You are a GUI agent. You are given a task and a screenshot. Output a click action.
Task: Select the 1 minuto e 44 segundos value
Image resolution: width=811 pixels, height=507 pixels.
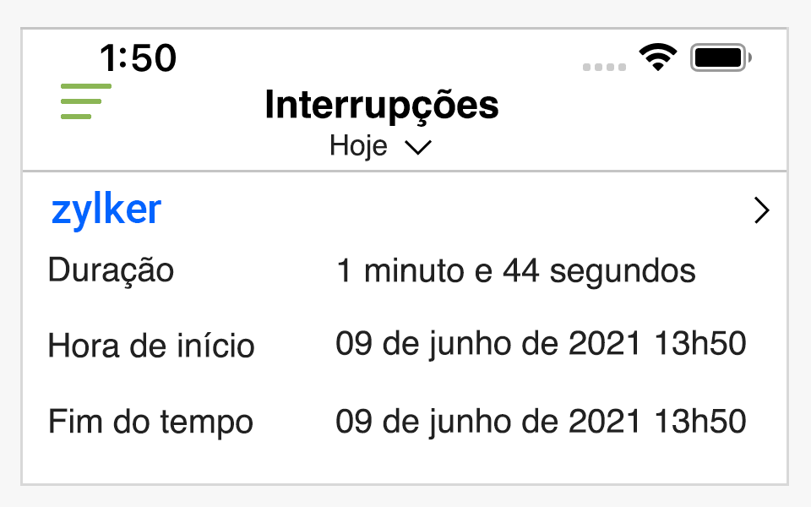(515, 271)
